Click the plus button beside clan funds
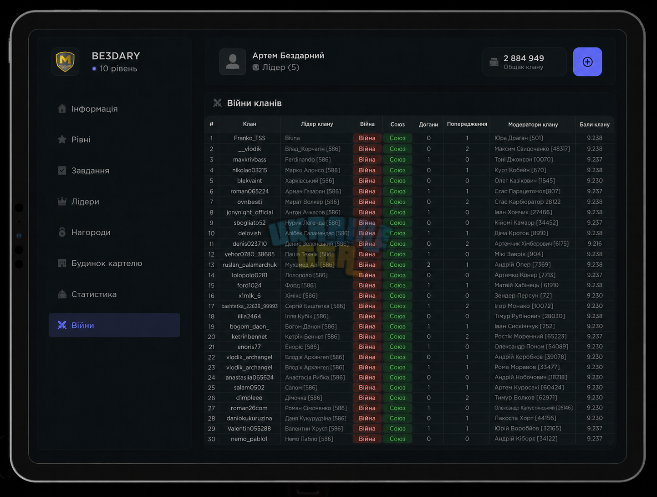This screenshot has height=497, width=657. [x=587, y=62]
